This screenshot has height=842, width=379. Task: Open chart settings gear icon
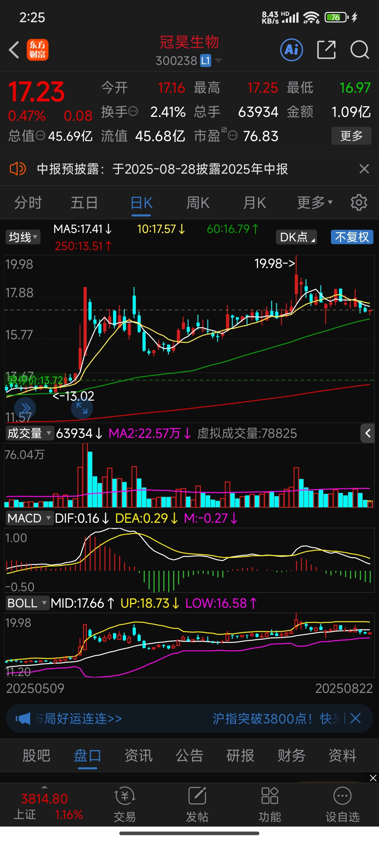point(359,202)
